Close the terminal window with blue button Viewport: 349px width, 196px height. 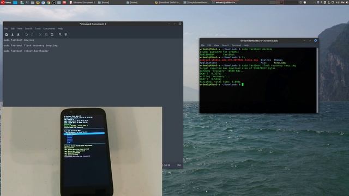coord(315,41)
